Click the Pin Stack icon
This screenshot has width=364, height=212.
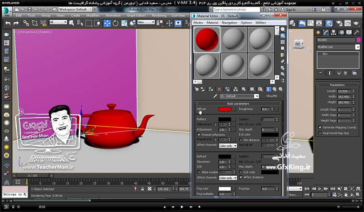click(320, 73)
